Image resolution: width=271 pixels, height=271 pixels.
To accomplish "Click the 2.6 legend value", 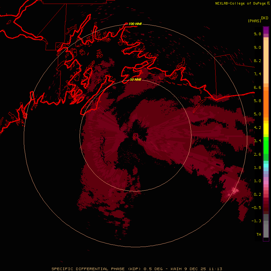I will coord(257,154).
